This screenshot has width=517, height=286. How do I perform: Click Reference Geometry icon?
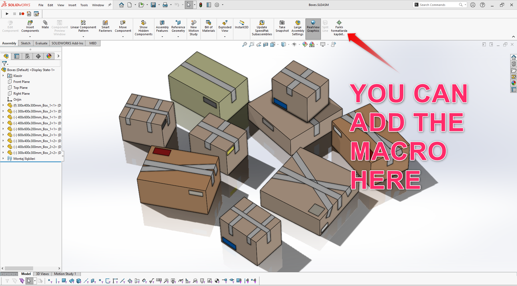coord(178,26)
